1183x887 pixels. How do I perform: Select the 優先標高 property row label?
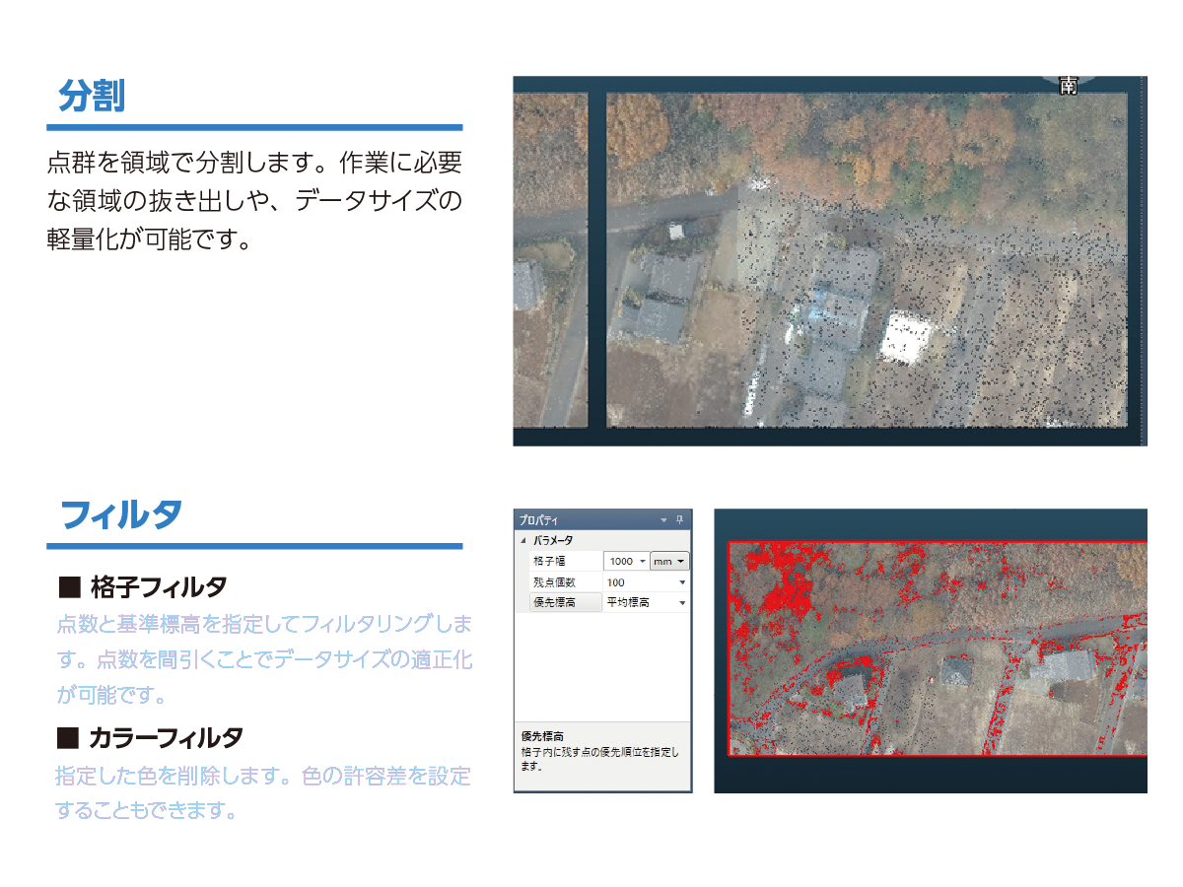[565, 602]
